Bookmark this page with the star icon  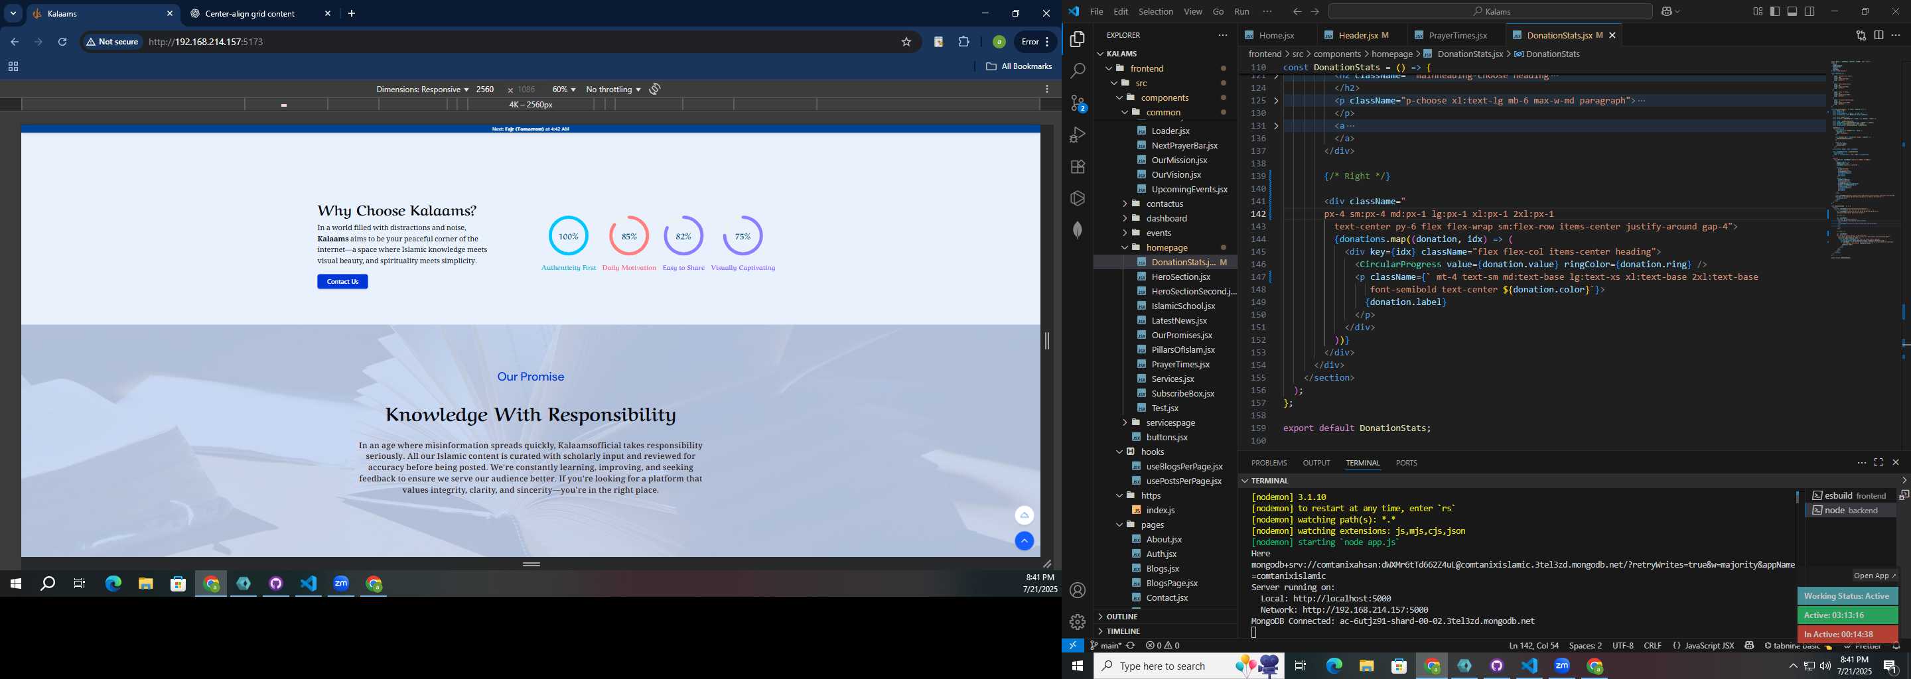(906, 42)
